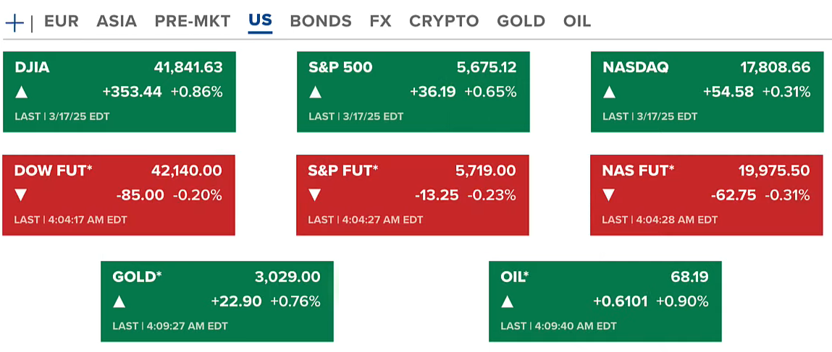Select the OIL tab

point(577,22)
